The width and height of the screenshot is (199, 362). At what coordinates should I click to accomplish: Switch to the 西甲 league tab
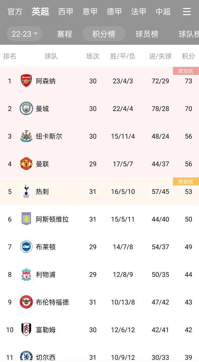[x=66, y=12]
